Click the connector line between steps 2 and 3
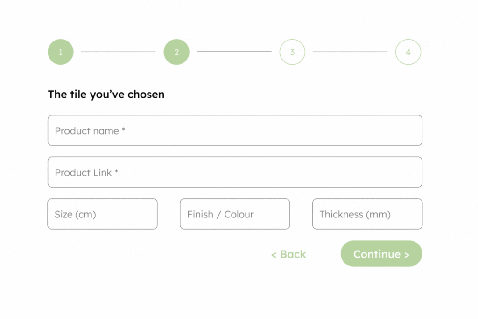 pyautogui.click(x=234, y=51)
